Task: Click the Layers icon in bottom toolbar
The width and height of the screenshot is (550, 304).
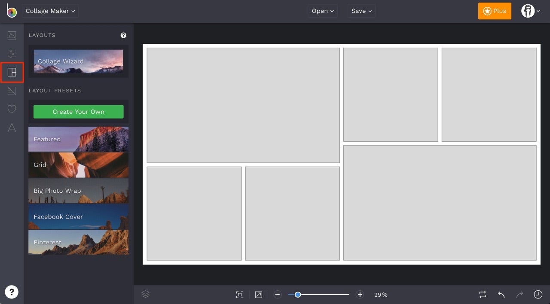Action: pos(145,294)
